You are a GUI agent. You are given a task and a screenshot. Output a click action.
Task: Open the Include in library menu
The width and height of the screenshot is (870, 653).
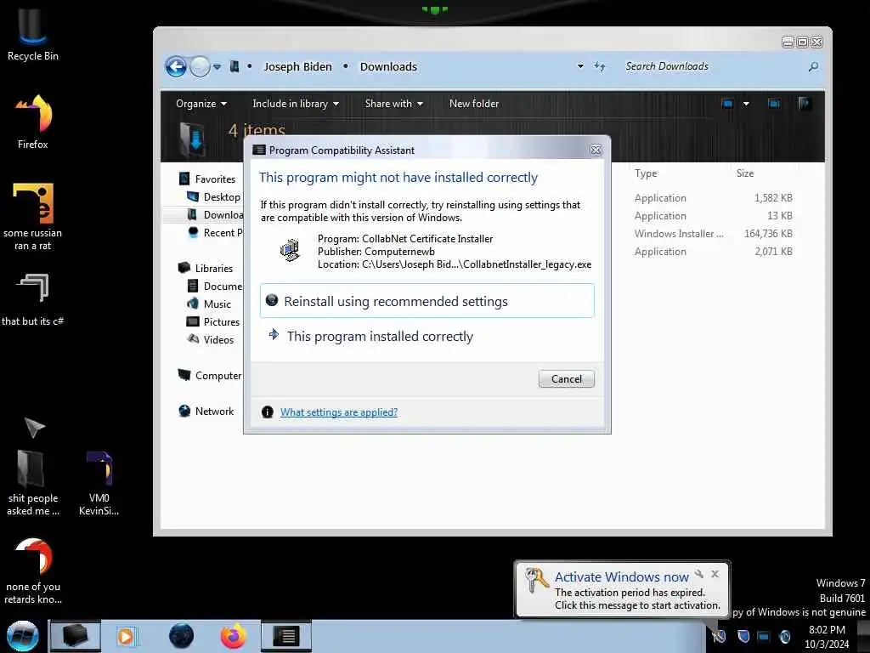pos(295,104)
